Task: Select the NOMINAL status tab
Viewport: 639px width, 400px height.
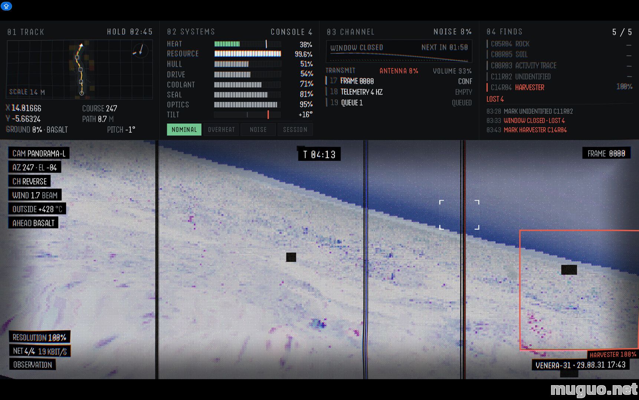Action: pos(184,130)
